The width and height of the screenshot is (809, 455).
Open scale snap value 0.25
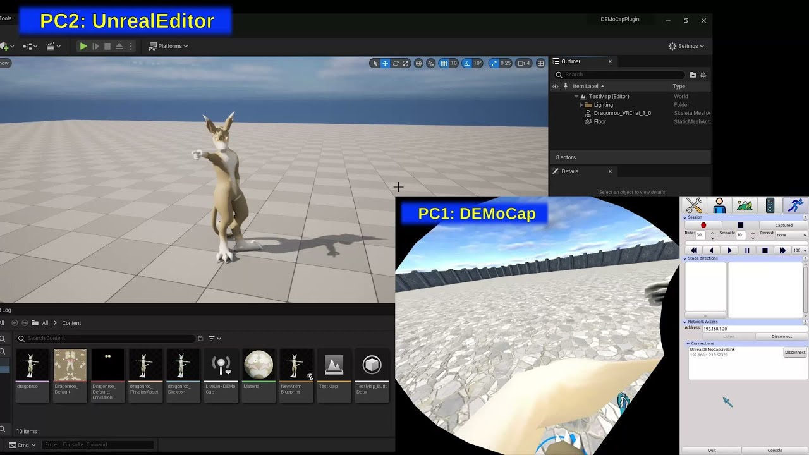[506, 63]
